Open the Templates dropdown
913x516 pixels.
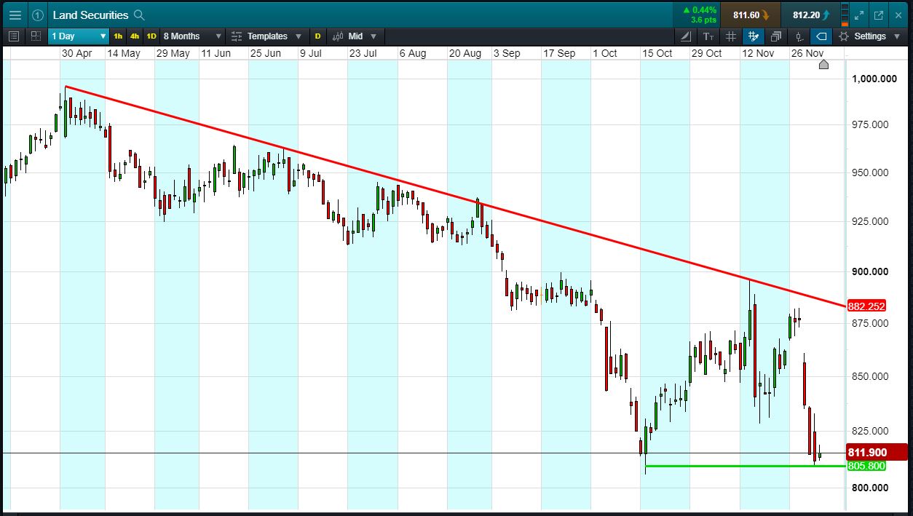coord(266,36)
